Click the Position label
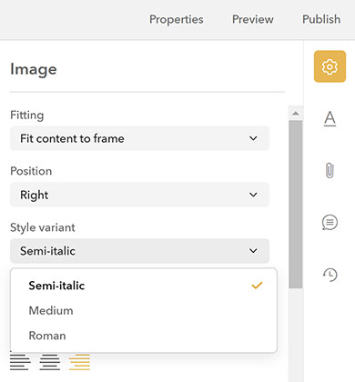The image size is (355, 382). pos(31,171)
